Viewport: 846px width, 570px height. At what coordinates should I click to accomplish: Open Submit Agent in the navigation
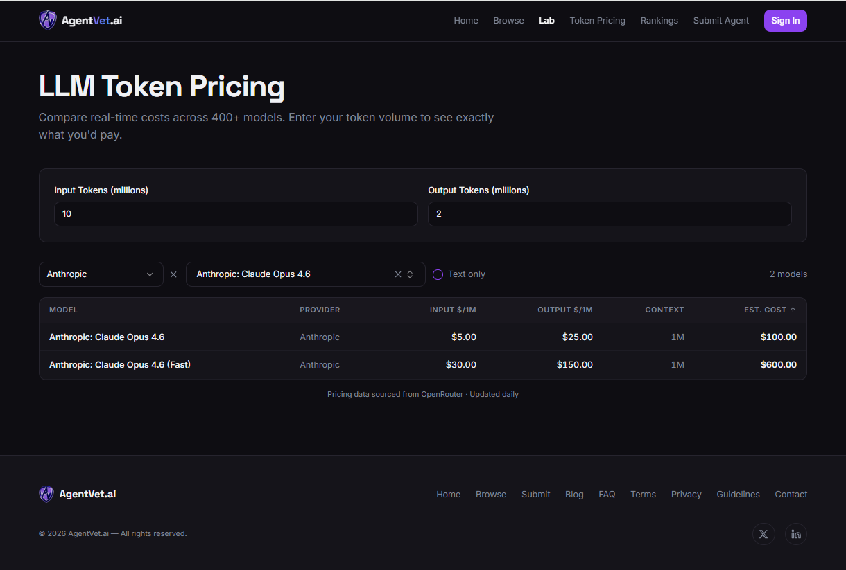tap(720, 21)
